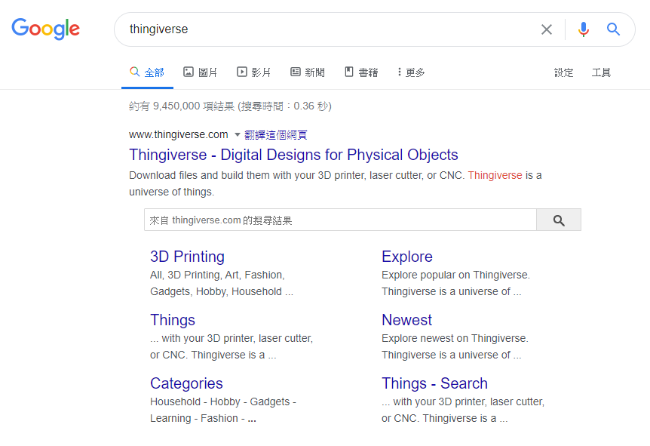Click the Google logo
Image resolution: width=650 pixels, height=446 pixels.
(45, 29)
